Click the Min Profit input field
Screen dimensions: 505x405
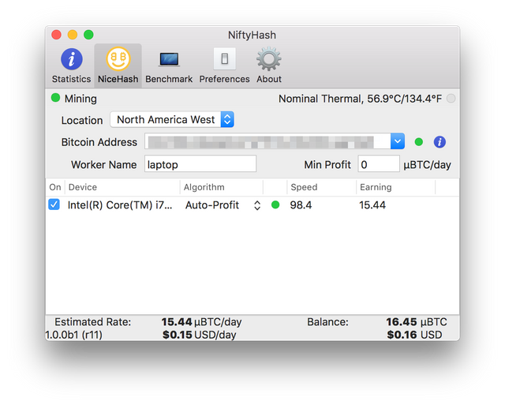379,164
